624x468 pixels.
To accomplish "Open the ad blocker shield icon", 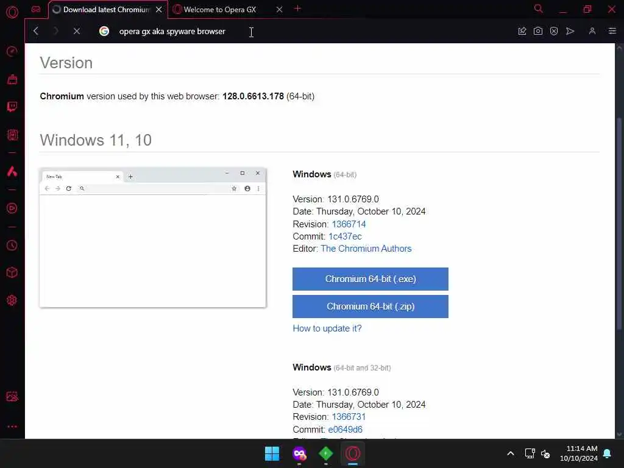I will click(x=554, y=31).
